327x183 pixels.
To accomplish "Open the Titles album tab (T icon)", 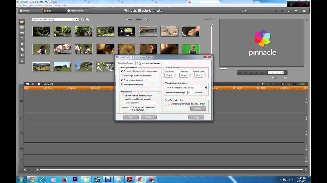I will tap(22, 38).
